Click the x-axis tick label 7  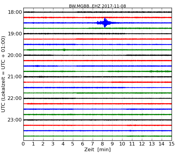[92, 144]
